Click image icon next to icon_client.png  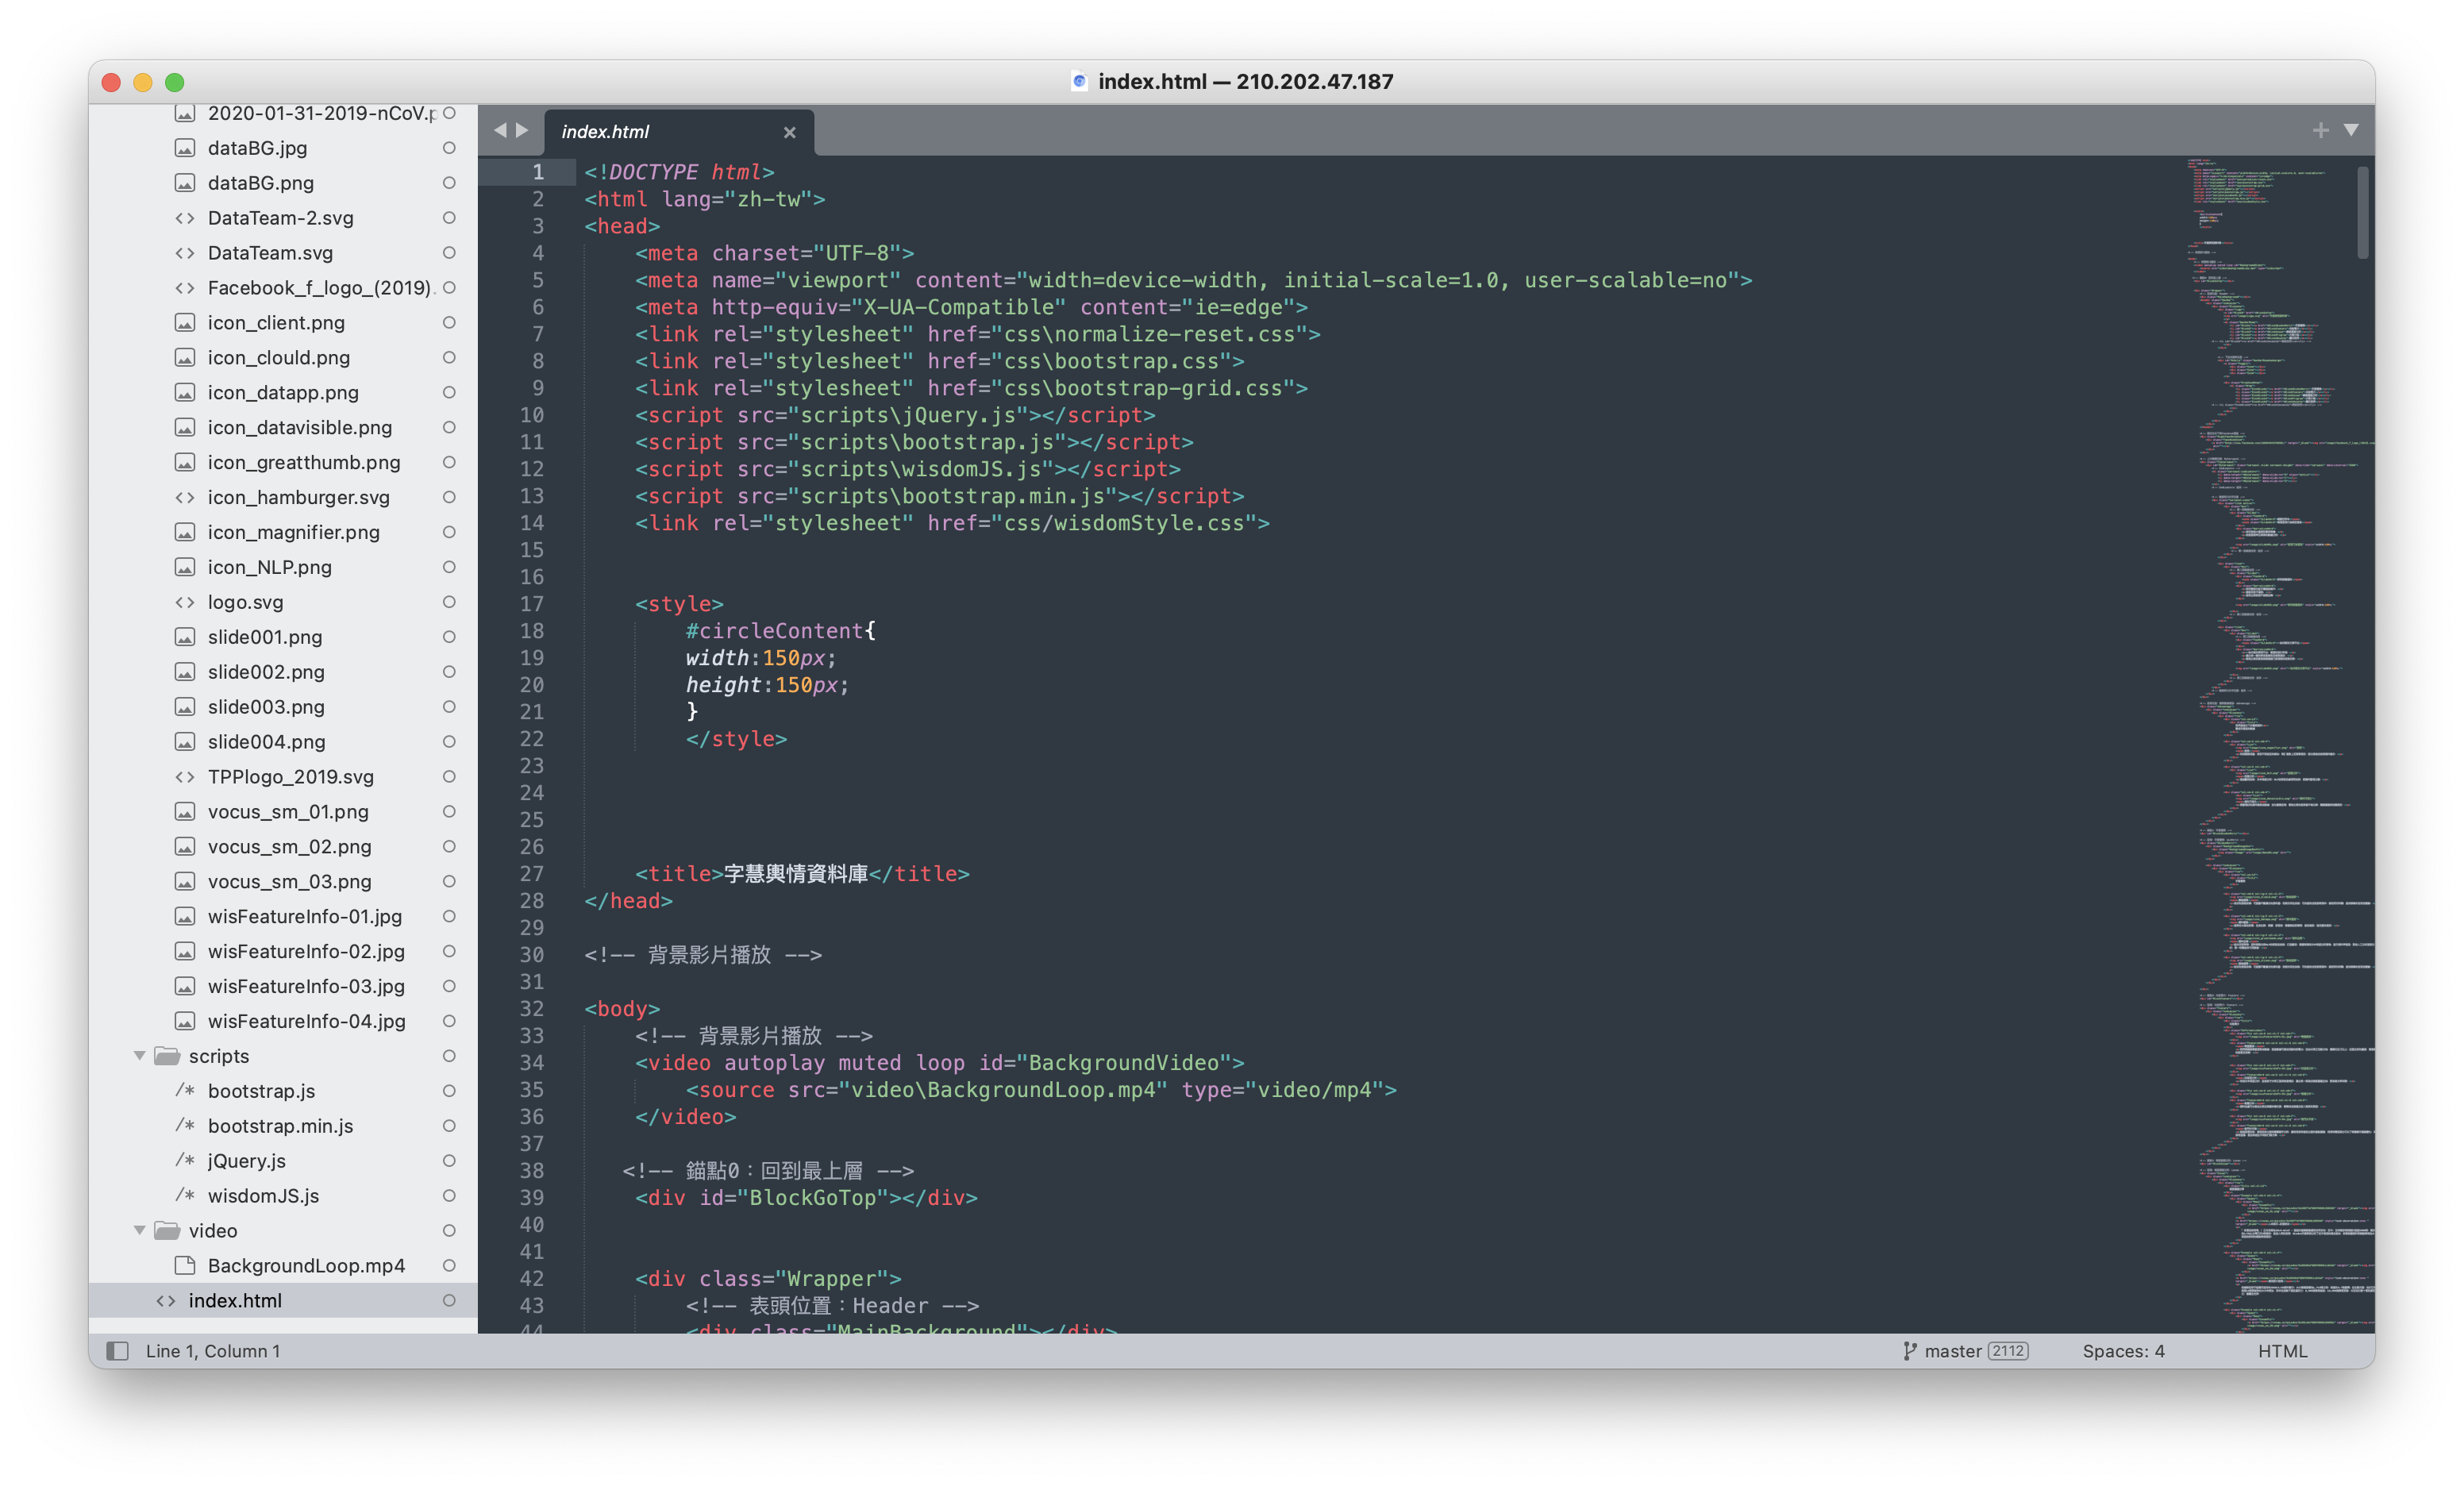point(185,323)
